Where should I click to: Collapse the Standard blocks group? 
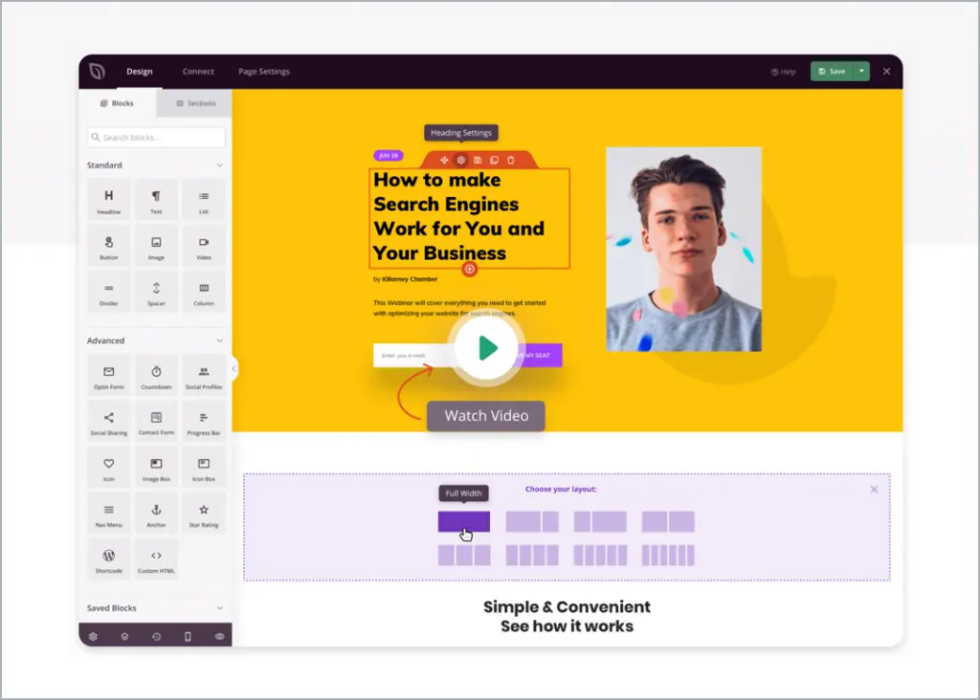point(219,164)
